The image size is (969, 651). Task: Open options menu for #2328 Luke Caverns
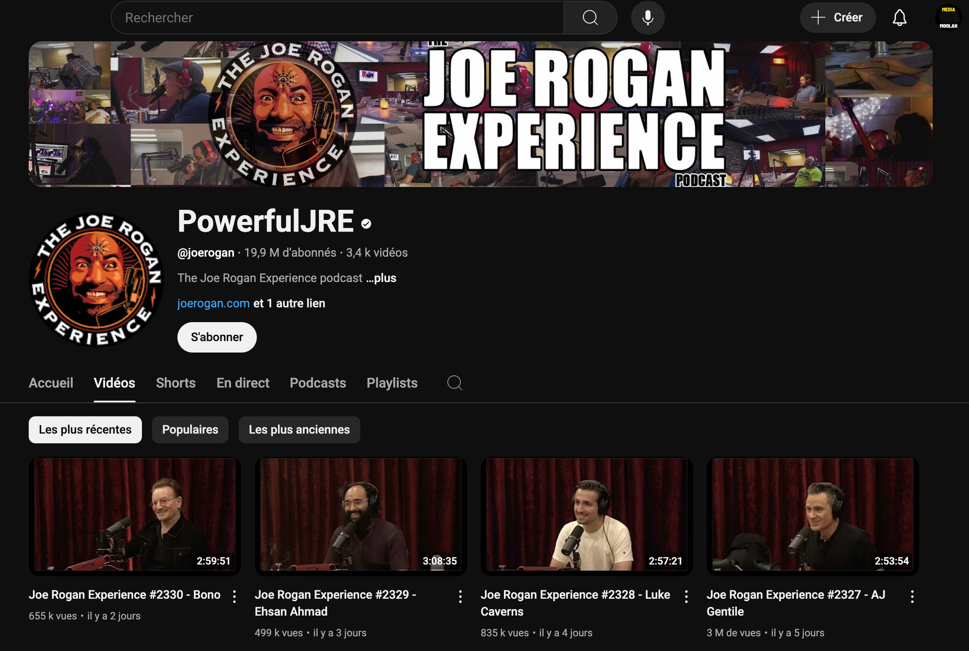pos(687,597)
